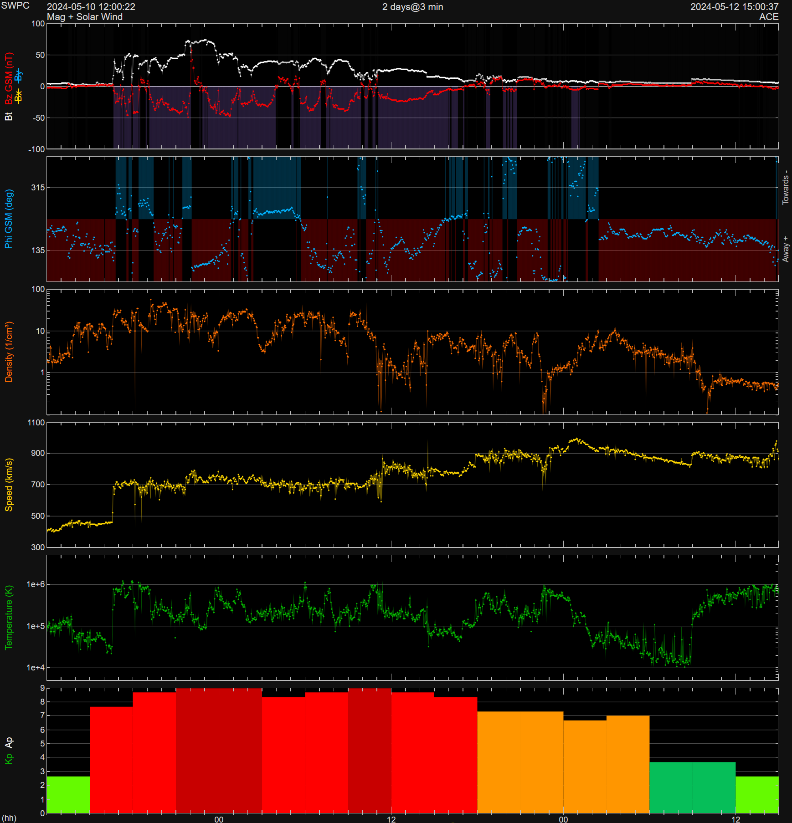Select the ACE spacecraft label
792x823 pixels.
(769, 17)
